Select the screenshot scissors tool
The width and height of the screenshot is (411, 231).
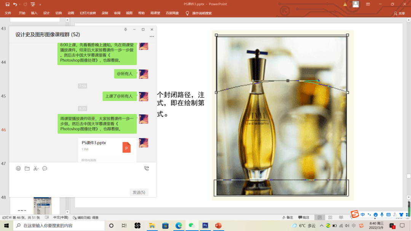pos(36,168)
